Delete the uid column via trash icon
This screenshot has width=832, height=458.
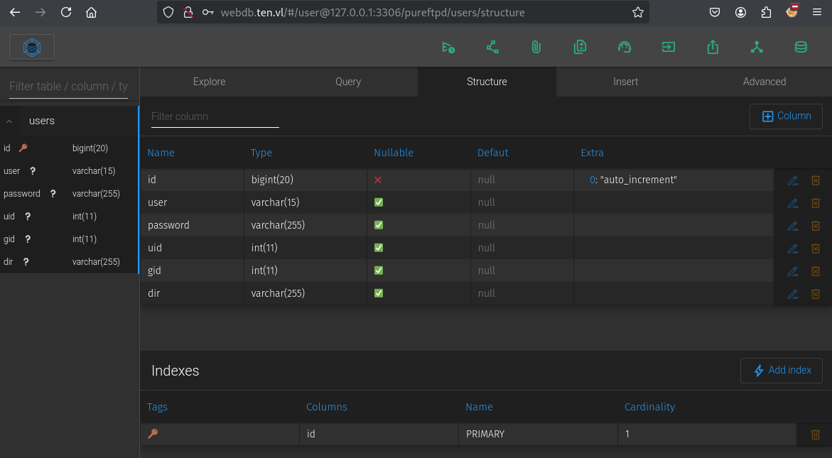tap(816, 249)
